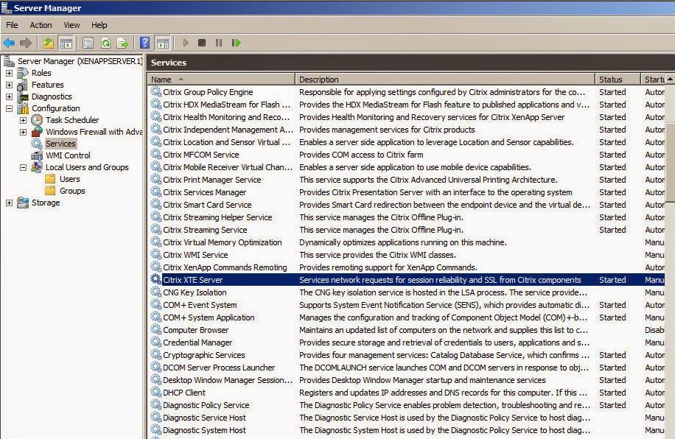Open the Action menu
This screenshot has height=439, width=675.
coord(40,25)
